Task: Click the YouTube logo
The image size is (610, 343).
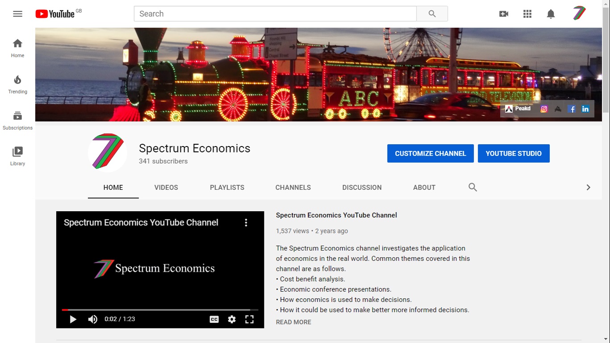Action: (55, 14)
